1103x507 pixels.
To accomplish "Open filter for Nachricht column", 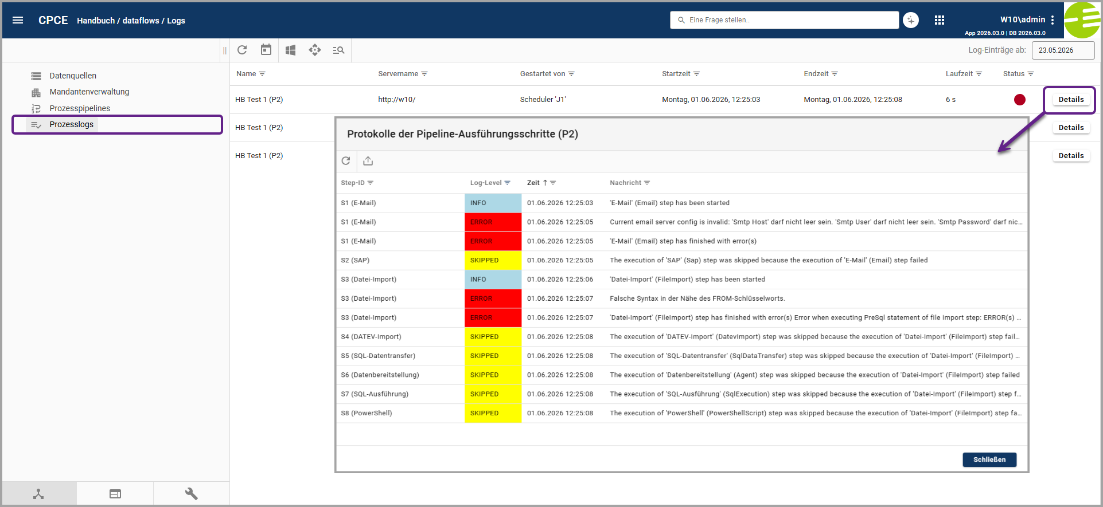I will pos(647,183).
